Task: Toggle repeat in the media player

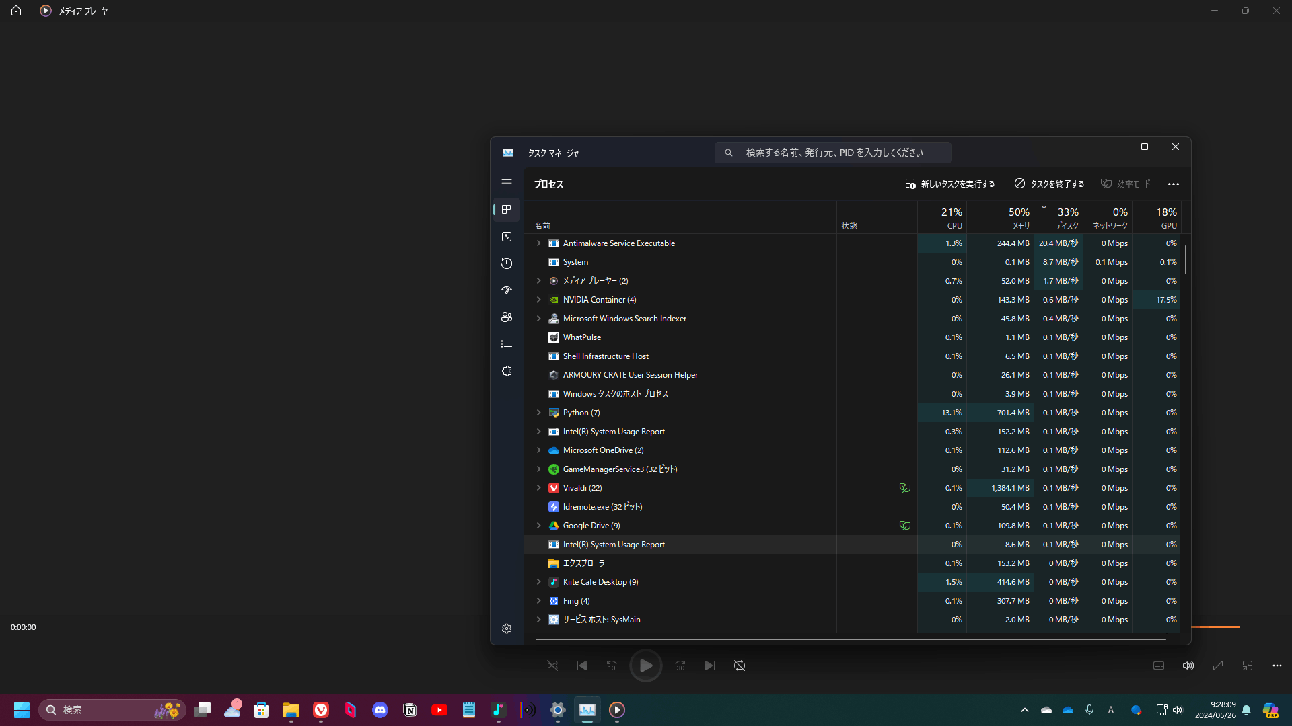Action: (740, 665)
